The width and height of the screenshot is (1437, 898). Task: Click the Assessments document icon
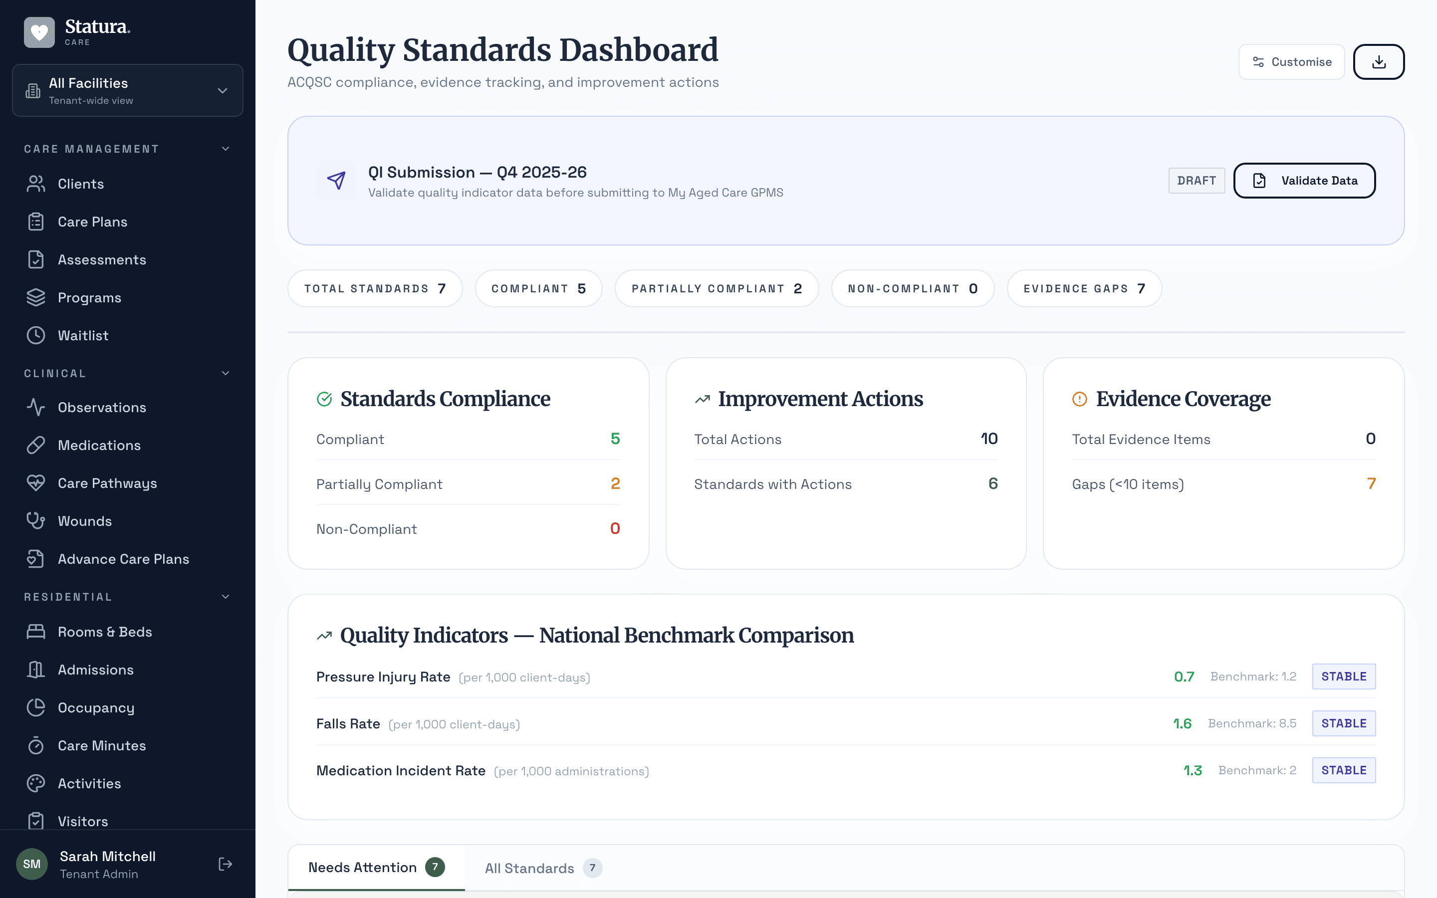point(35,259)
